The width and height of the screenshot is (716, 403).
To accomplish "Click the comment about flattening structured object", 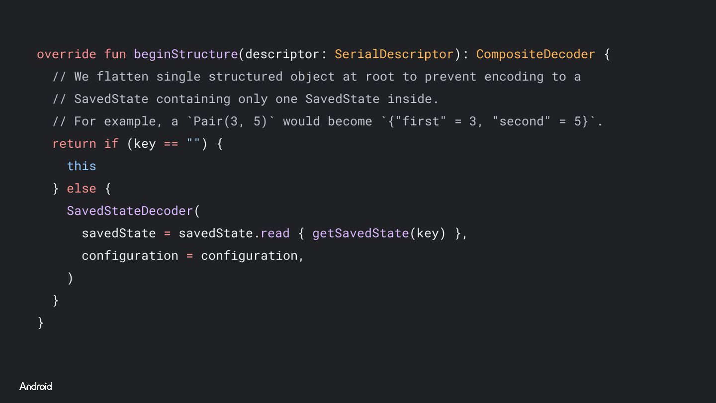I will point(317,77).
